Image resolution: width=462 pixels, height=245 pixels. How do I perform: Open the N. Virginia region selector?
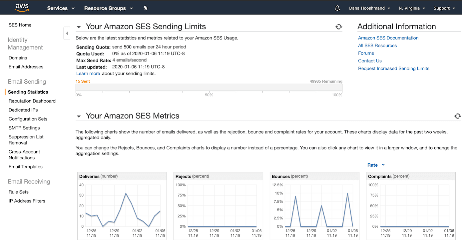(x=412, y=8)
